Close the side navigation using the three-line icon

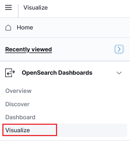point(8,8)
